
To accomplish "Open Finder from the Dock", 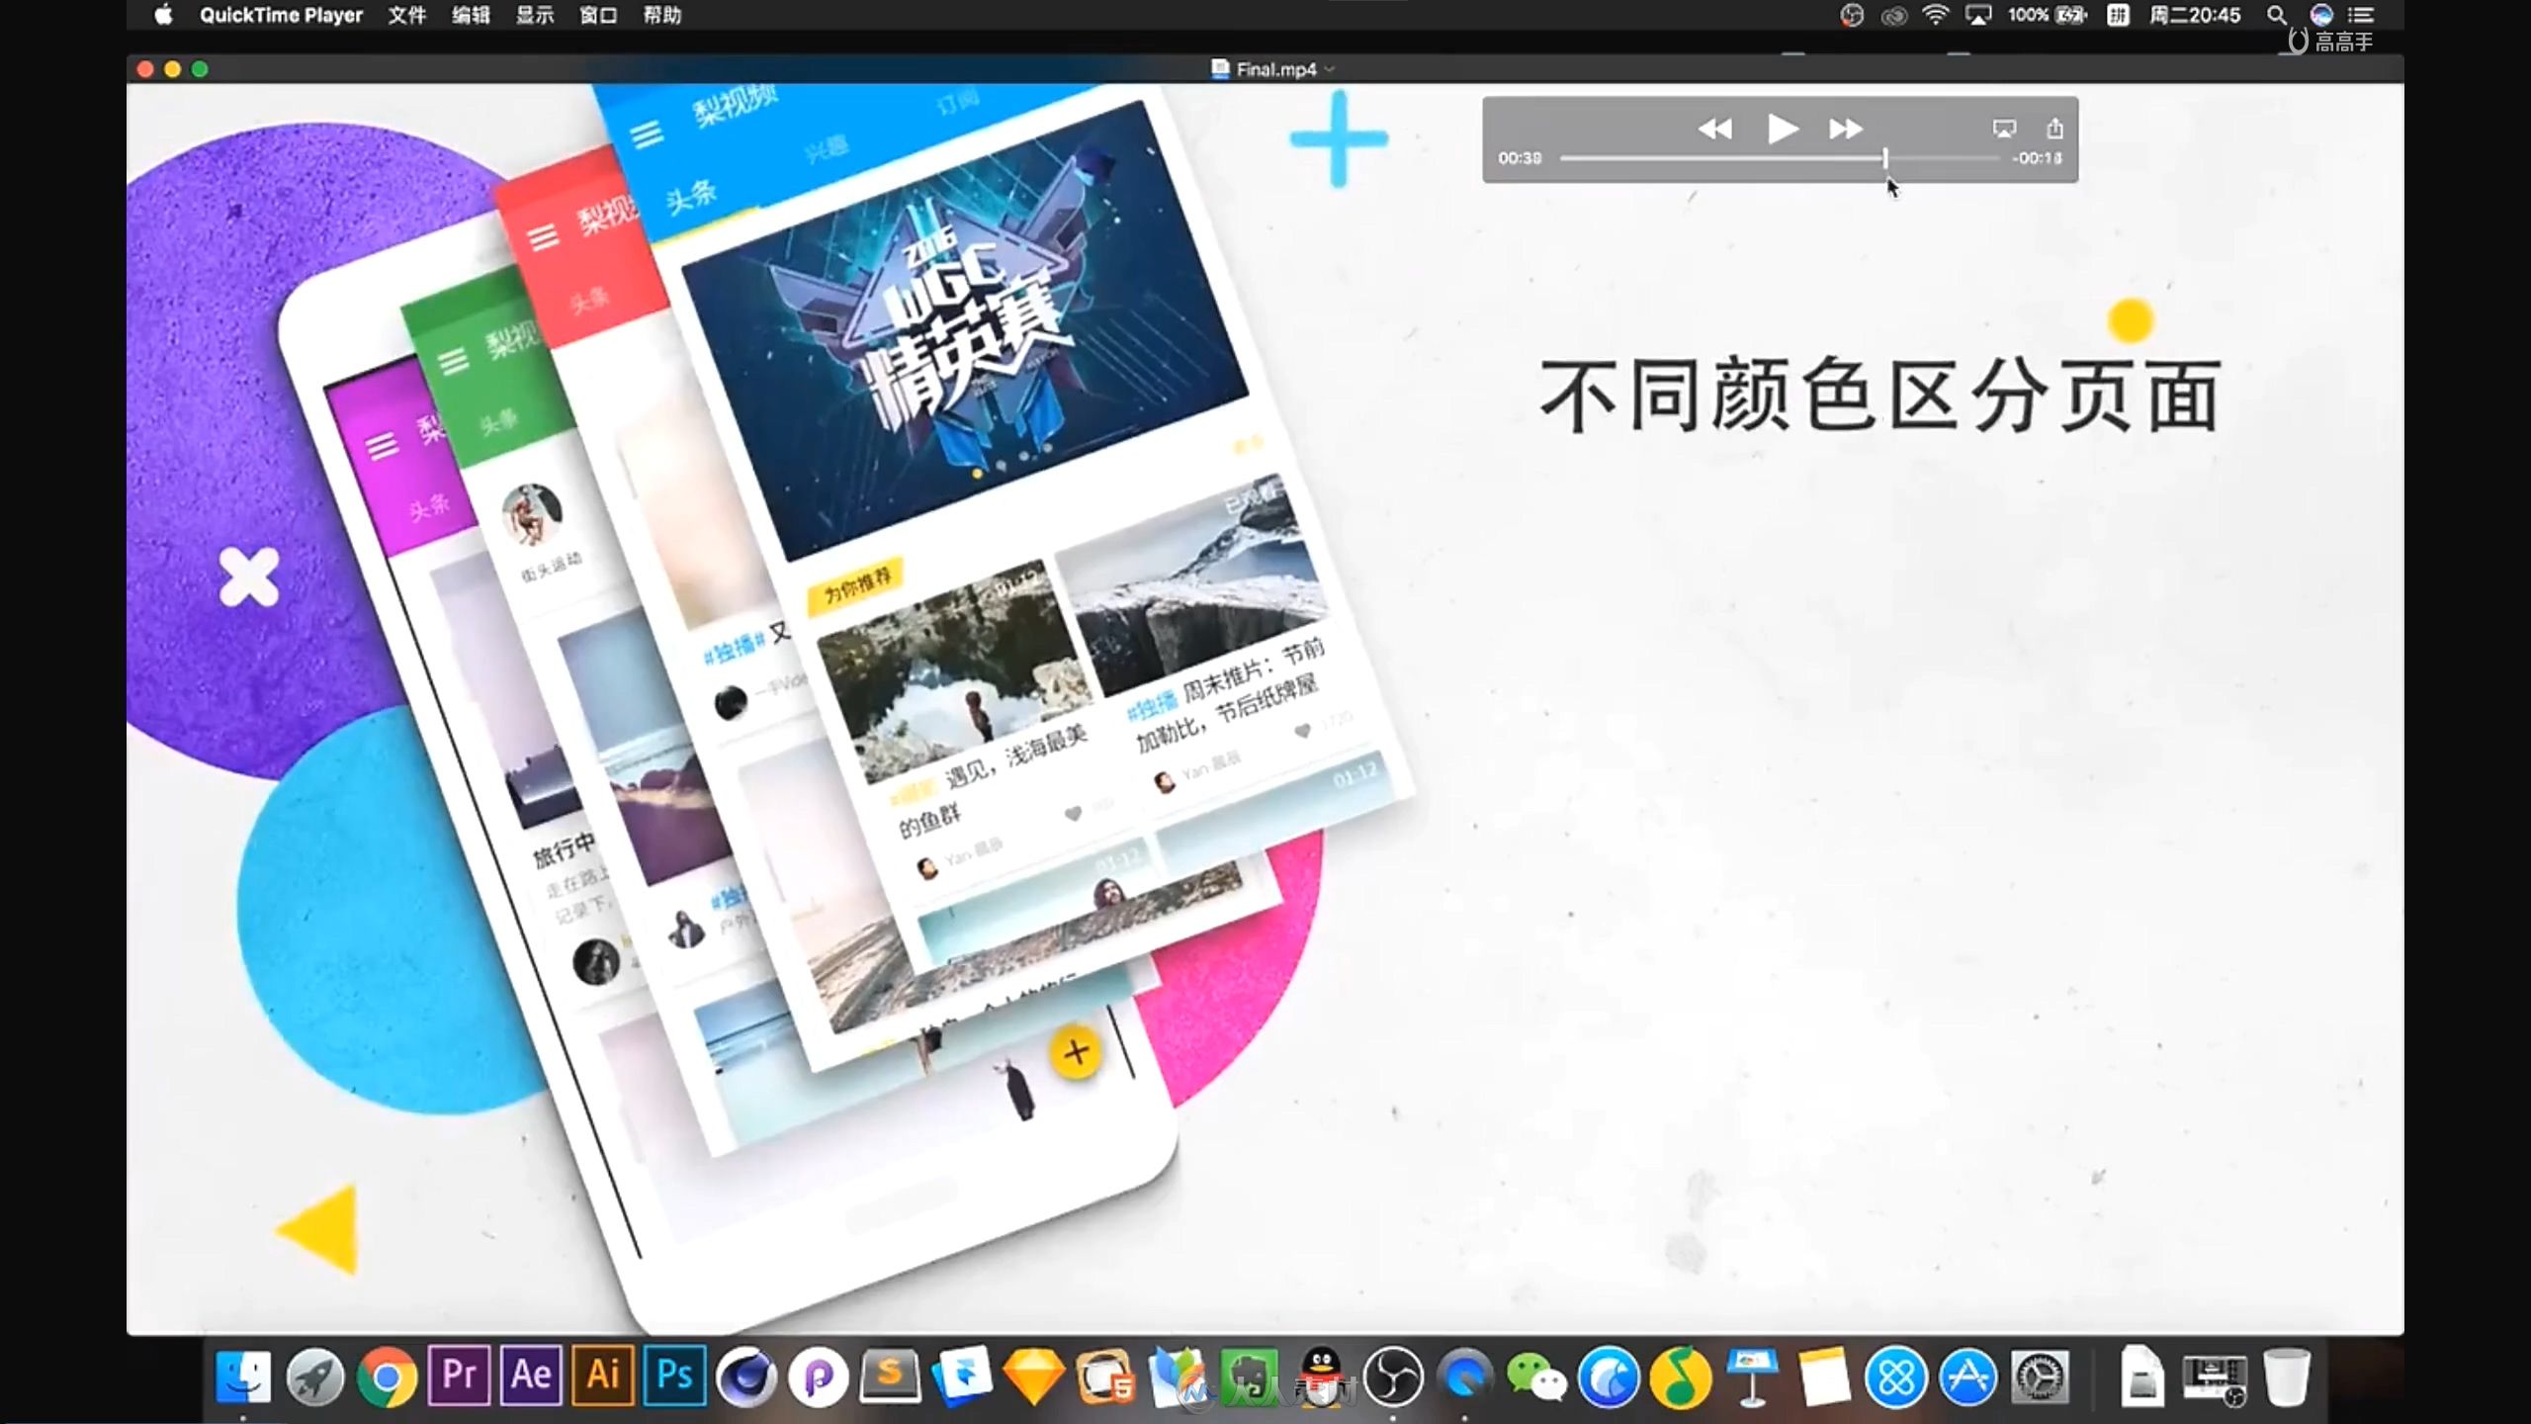I will (243, 1376).
